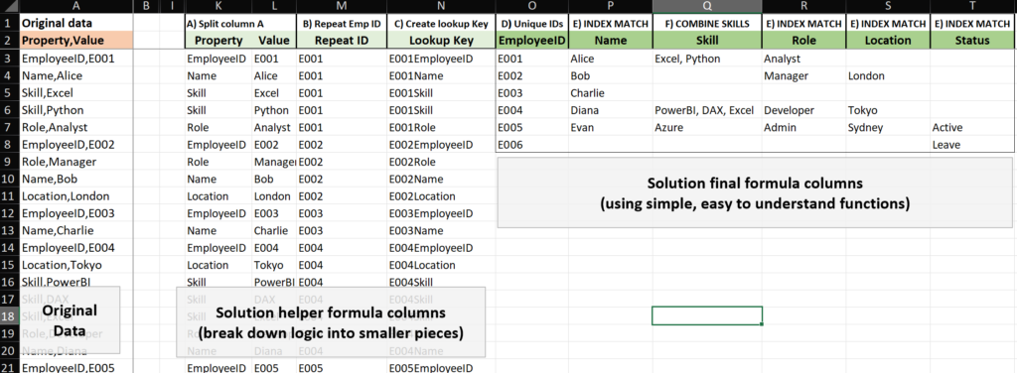The image size is (1017, 373).
Task: Select row header 1
Action: click(x=9, y=24)
